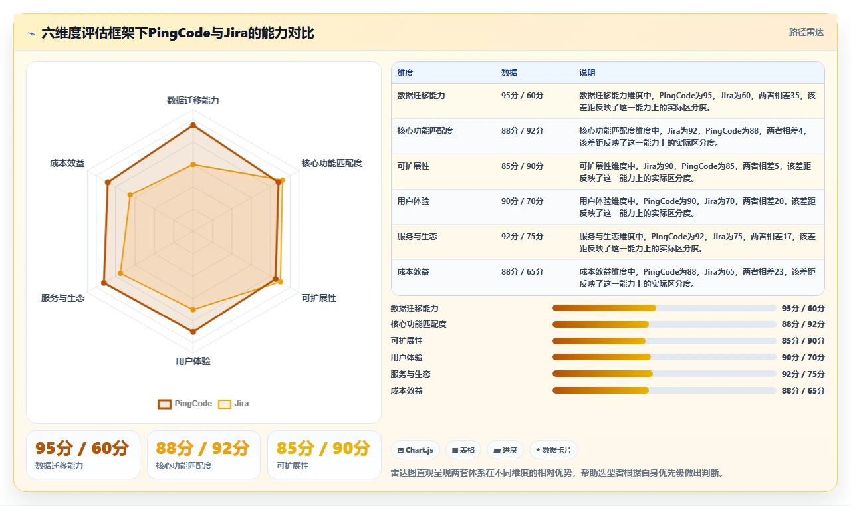This screenshot has height=506, width=851.
Task: Click 可扩展性 radar axis label
Action: [x=319, y=298]
